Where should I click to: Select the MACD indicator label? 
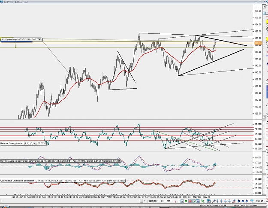[60, 161]
